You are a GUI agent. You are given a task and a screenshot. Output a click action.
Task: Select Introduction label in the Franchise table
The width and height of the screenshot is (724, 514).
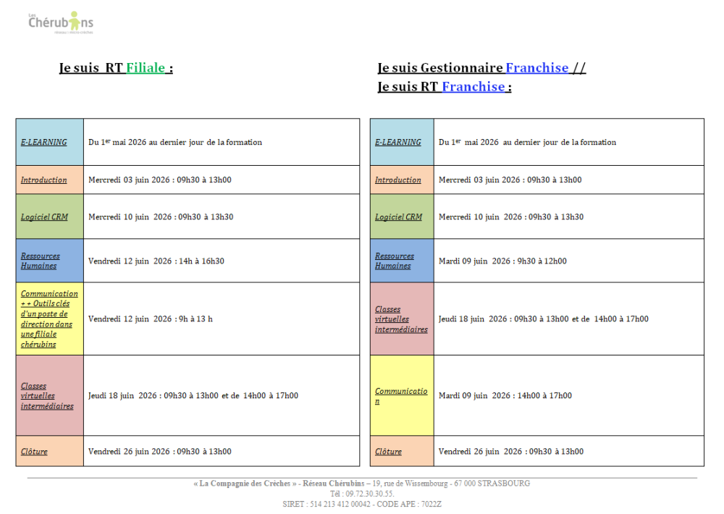coord(397,180)
